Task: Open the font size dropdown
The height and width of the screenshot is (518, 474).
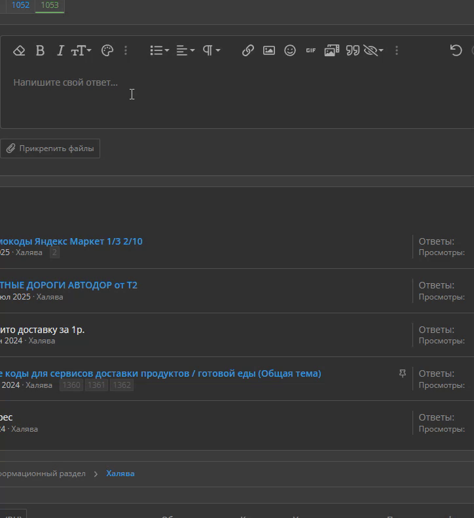Action: coord(81,50)
